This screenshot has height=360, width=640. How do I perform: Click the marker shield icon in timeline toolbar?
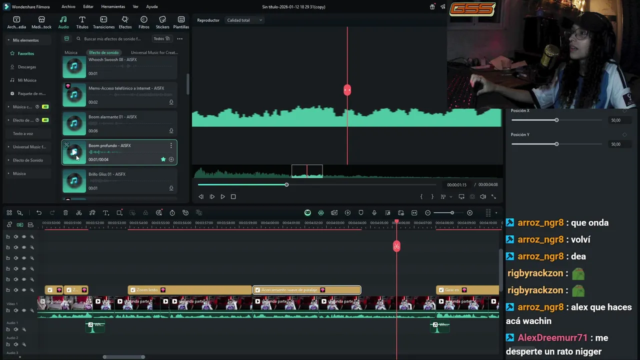tap(361, 213)
